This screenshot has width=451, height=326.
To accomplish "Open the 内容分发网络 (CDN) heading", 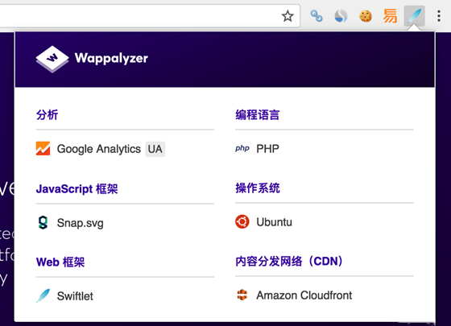I will pos(289,262).
